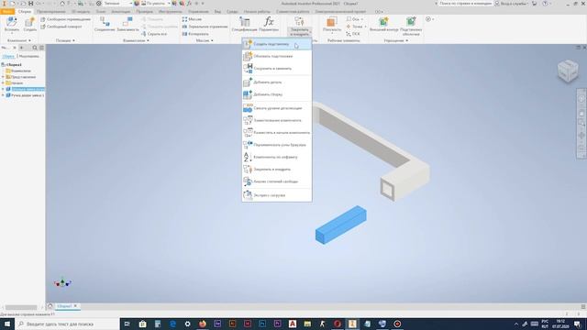Choose the Массив pattern tool
Image resolution: width=587 pixels, height=330 pixels.
pos(192,19)
